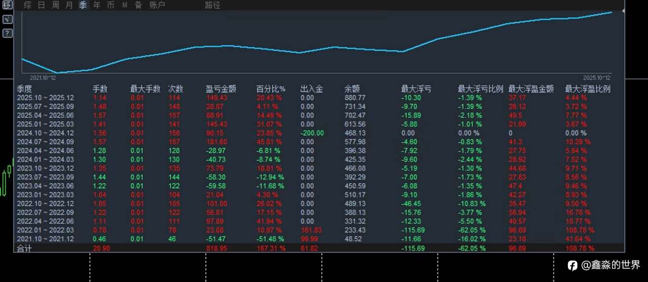Select the 2022.10 ~ 2022.12 quarter row

(x=319, y=204)
